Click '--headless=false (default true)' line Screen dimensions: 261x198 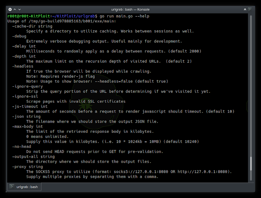coord(97,81)
